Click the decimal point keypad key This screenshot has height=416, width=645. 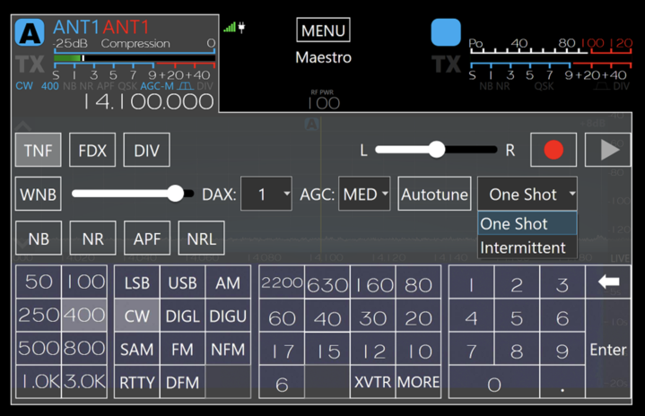coord(562,382)
